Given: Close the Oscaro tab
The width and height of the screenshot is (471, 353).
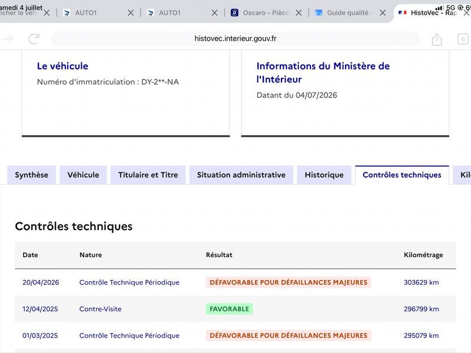Looking at the screenshot, I should (298, 13).
